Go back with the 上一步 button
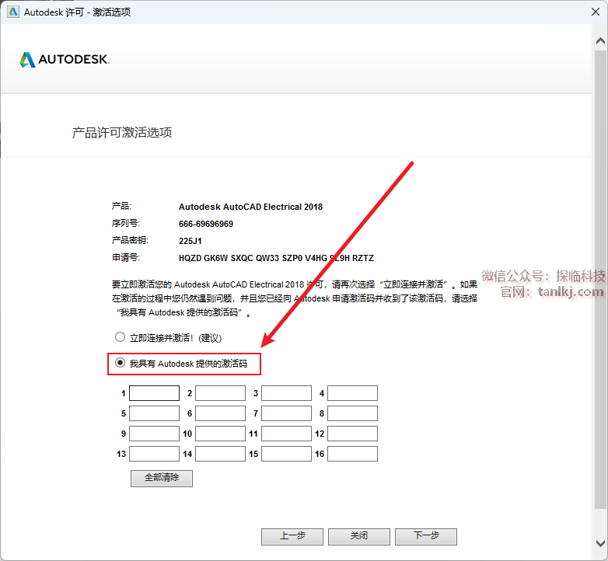 click(x=292, y=536)
